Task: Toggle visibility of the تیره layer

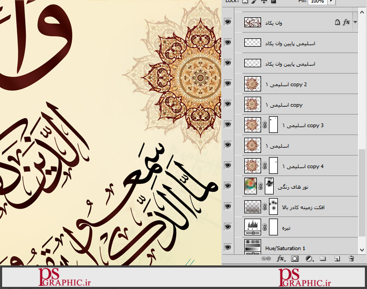Action: click(x=228, y=226)
